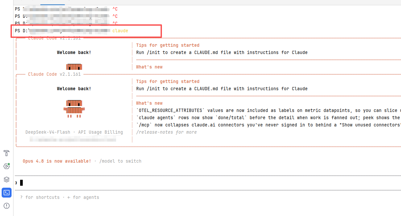The height and width of the screenshot is (216, 401).
Task: Click the yellow 'claude' command text
Action: point(120,31)
